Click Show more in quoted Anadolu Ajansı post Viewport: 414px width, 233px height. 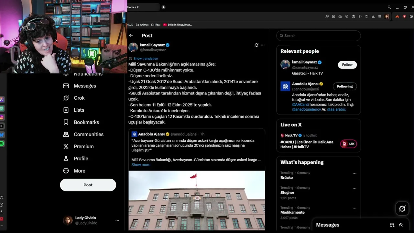tap(141, 165)
